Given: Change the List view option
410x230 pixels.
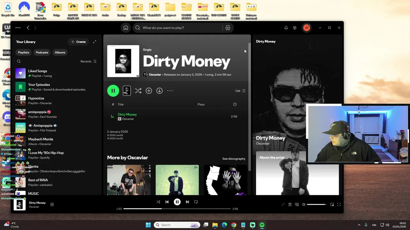Looking at the screenshot, I should tap(241, 91).
